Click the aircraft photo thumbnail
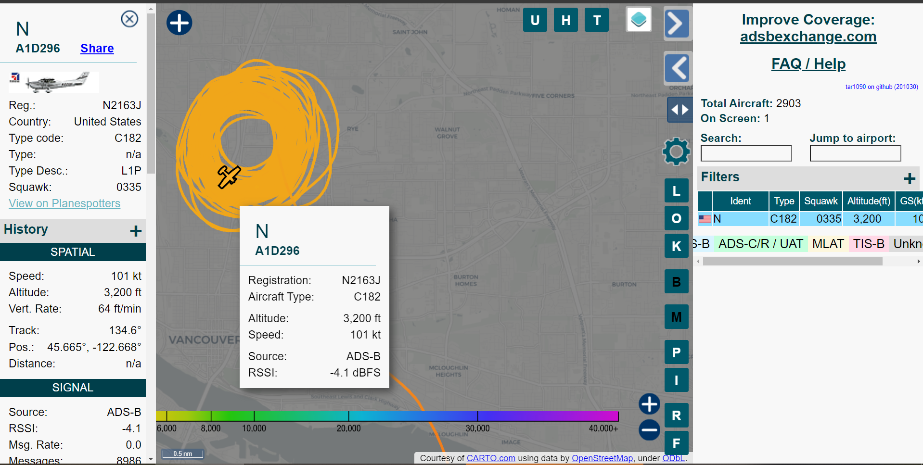923x465 pixels. coord(54,82)
